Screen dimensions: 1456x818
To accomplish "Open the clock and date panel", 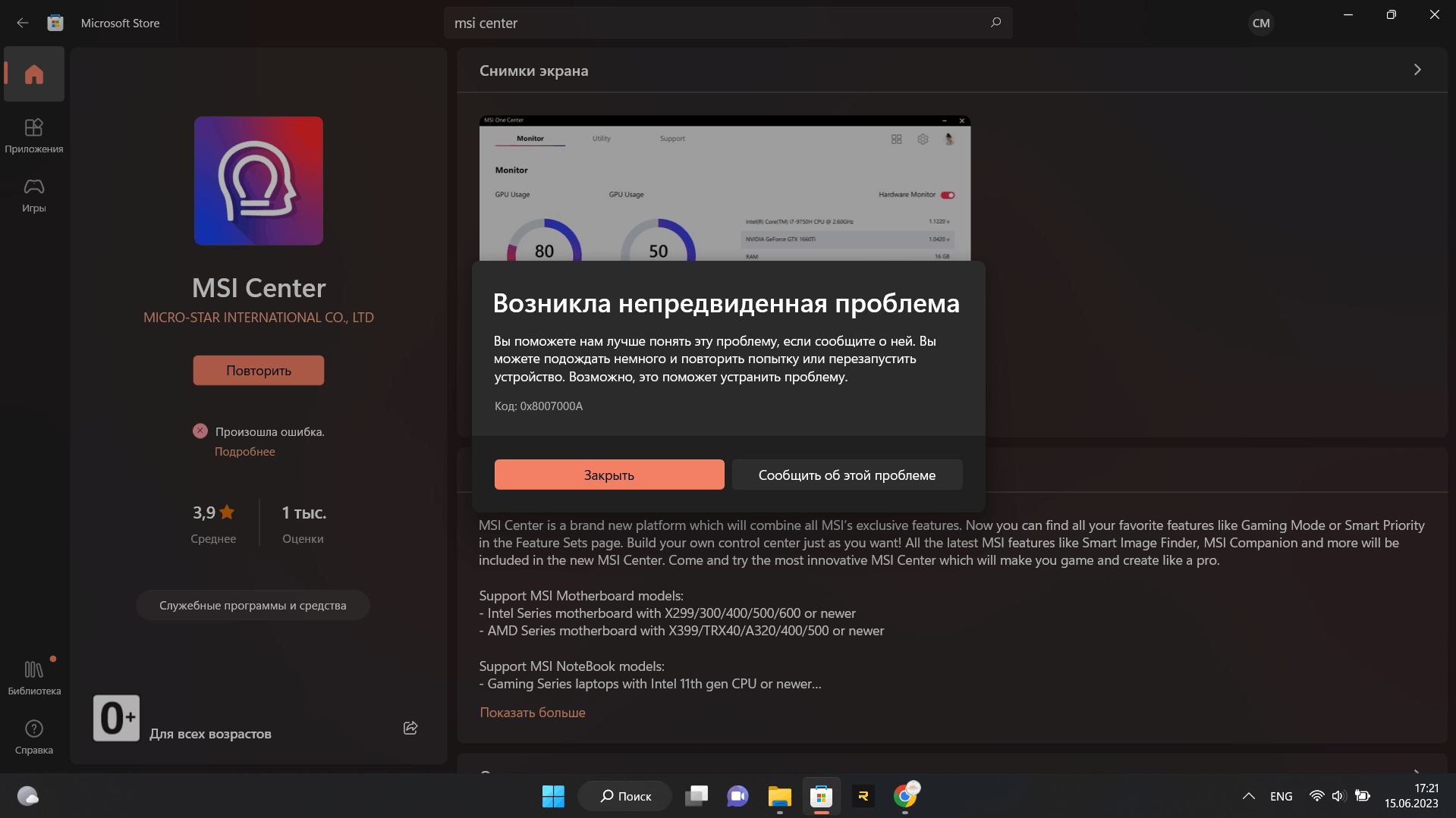I will pos(1411,796).
